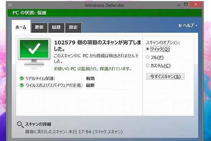The image size is (211, 141).
Task: Click the 102579 個の項目のスキャンが完了しました heading
Action: click(x=97, y=46)
